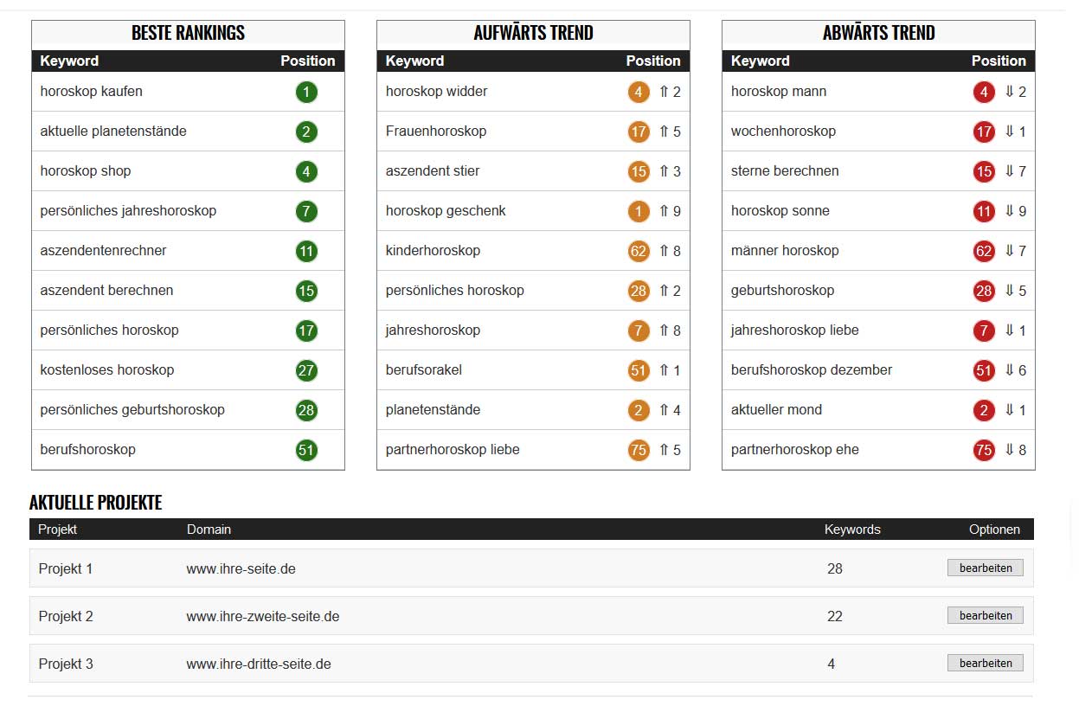Click up arrow beside horoskop geschenk
This screenshot has width=1079, height=706.
664,211
